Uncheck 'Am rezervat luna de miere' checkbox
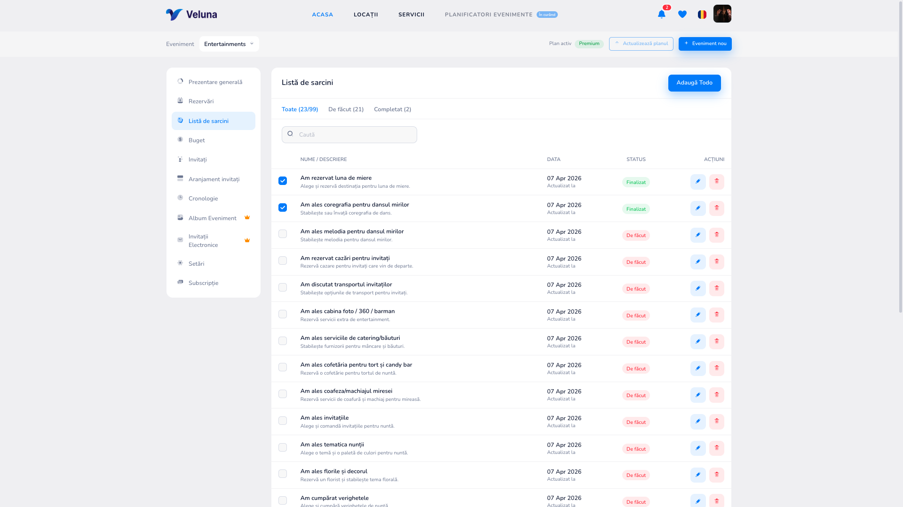The height and width of the screenshot is (507, 903). click(x=283, y=181)
